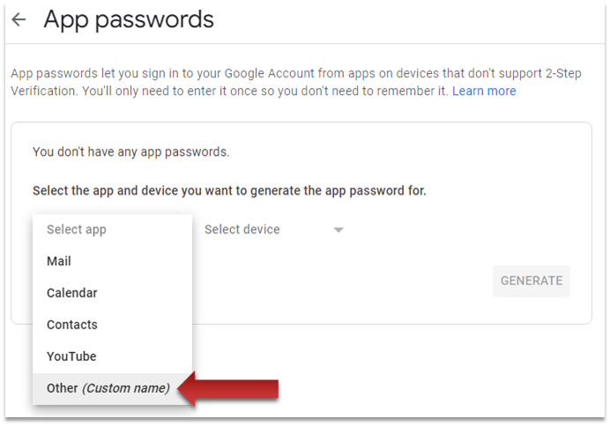This screenshot has height=426, width=610.
Task: Select Calendar in the app menu
Action: 72,293
